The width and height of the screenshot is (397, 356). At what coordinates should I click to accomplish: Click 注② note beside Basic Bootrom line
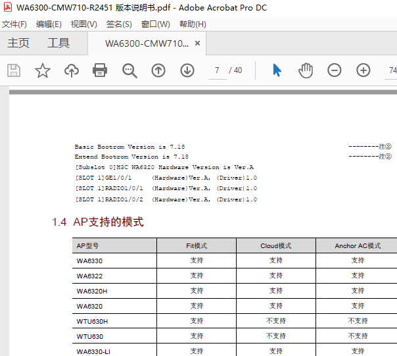(x=385, y=147)
